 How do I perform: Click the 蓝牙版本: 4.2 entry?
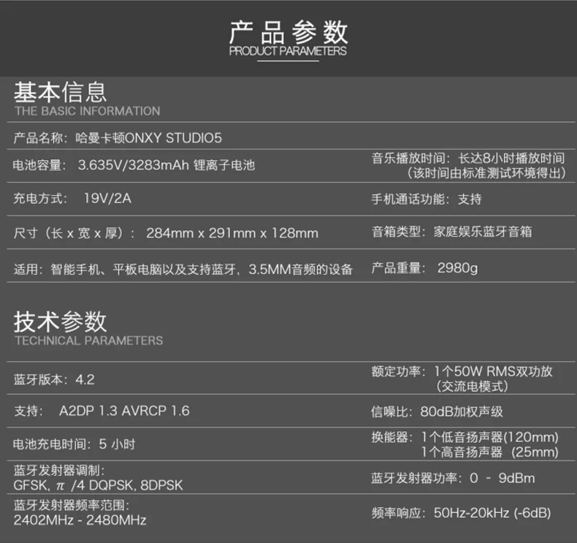[x=54, y=379]
